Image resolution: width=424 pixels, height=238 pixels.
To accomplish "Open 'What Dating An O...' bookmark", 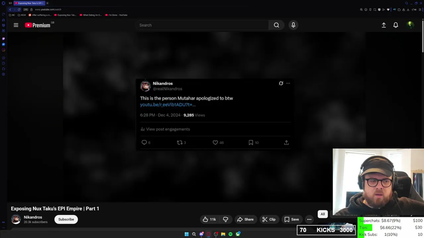I will (91, 15).
